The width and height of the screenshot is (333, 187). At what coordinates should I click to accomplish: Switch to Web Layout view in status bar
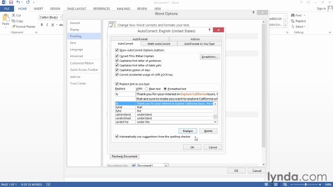coord(285,184)
